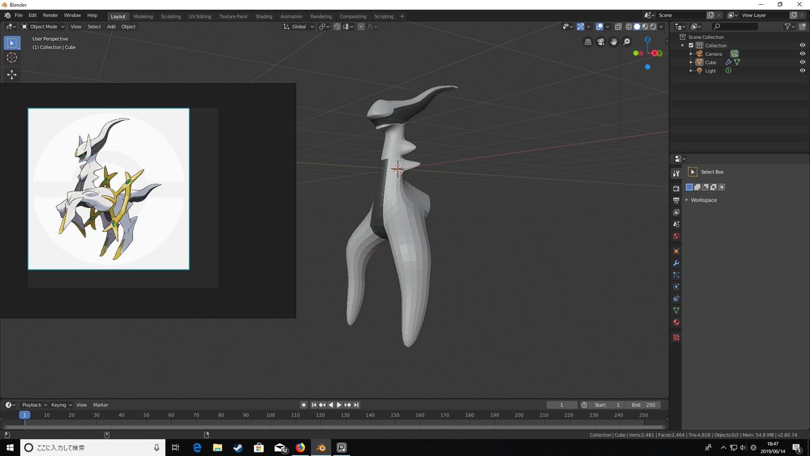
Task: Open the Object Data properties tab
Action: (x=676, y=310)
